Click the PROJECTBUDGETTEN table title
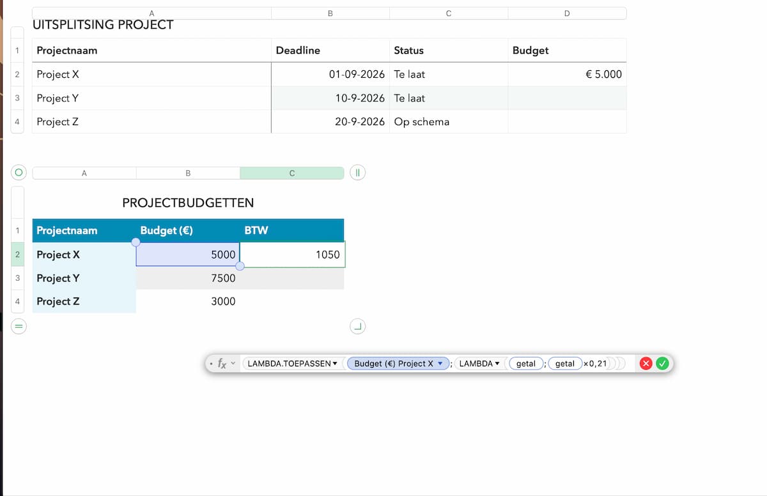Image resolution: width=767 pixels, height=496 pixels. 188,203
